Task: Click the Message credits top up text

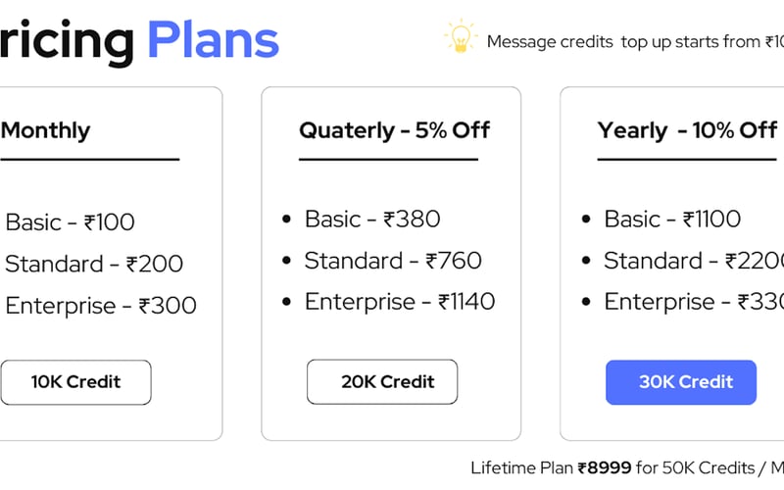Action: [634, 42]
